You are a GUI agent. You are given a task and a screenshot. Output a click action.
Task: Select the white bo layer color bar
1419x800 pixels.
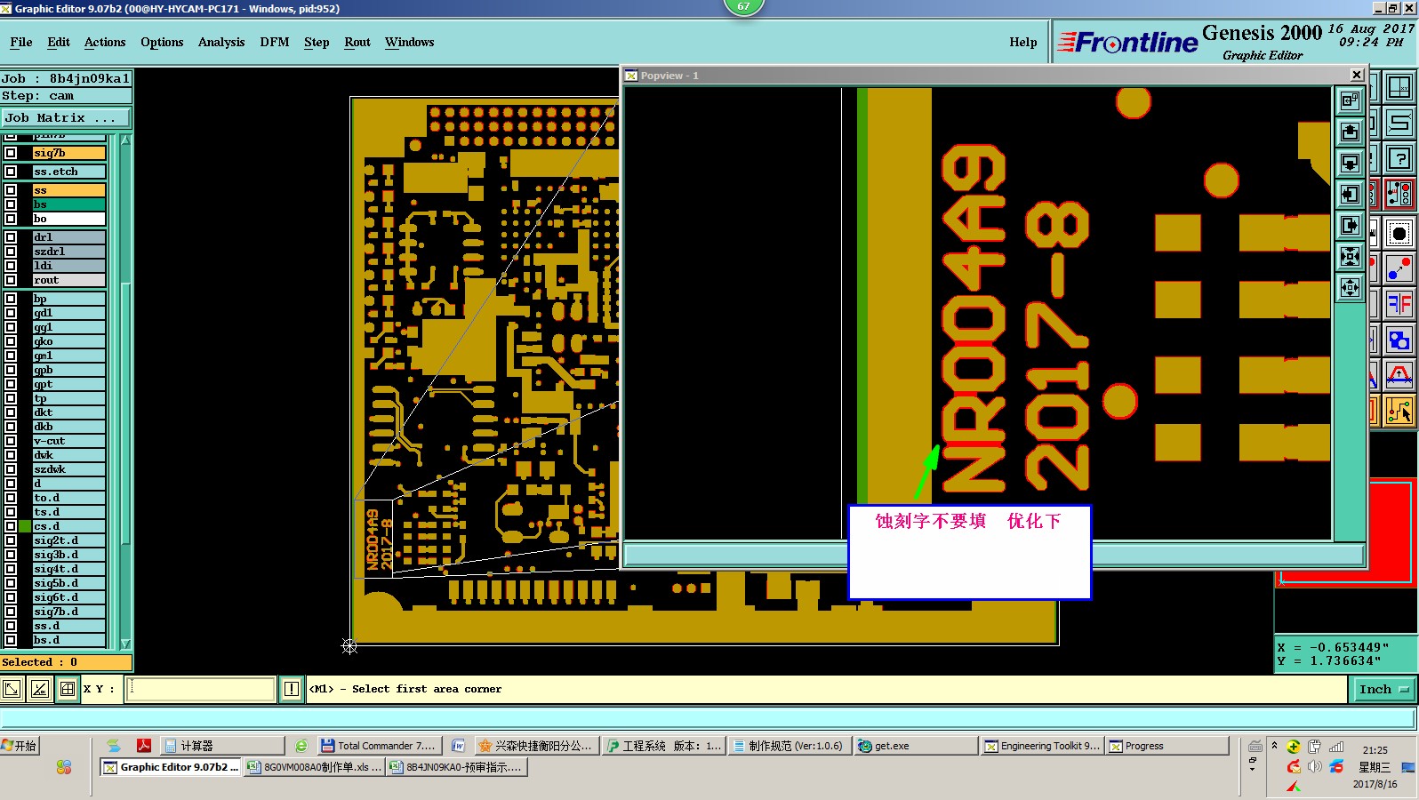pos(68,219)
